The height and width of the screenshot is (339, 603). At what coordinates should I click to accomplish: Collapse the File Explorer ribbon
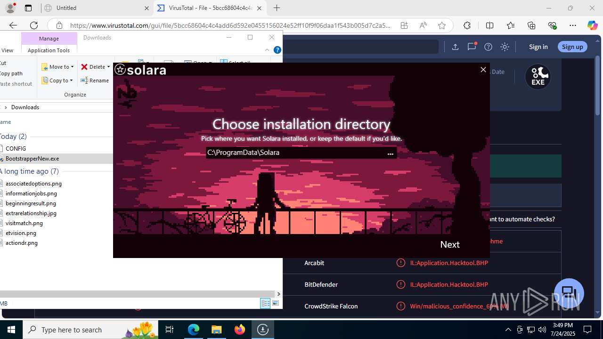click(x=267, y=50)
